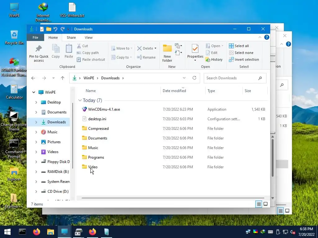Collapse the WinPE tree node
Screen dimensions: 318x238
click(x=34, y=92)
